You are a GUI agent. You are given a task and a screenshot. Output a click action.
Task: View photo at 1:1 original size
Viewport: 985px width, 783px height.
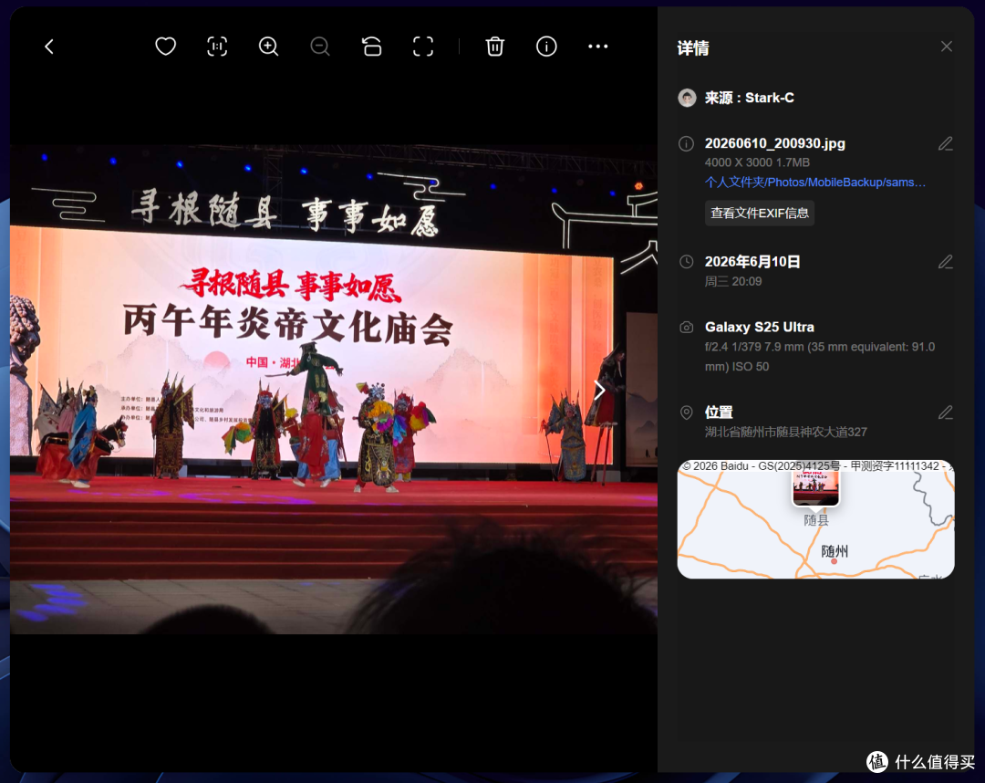[217, 47]
